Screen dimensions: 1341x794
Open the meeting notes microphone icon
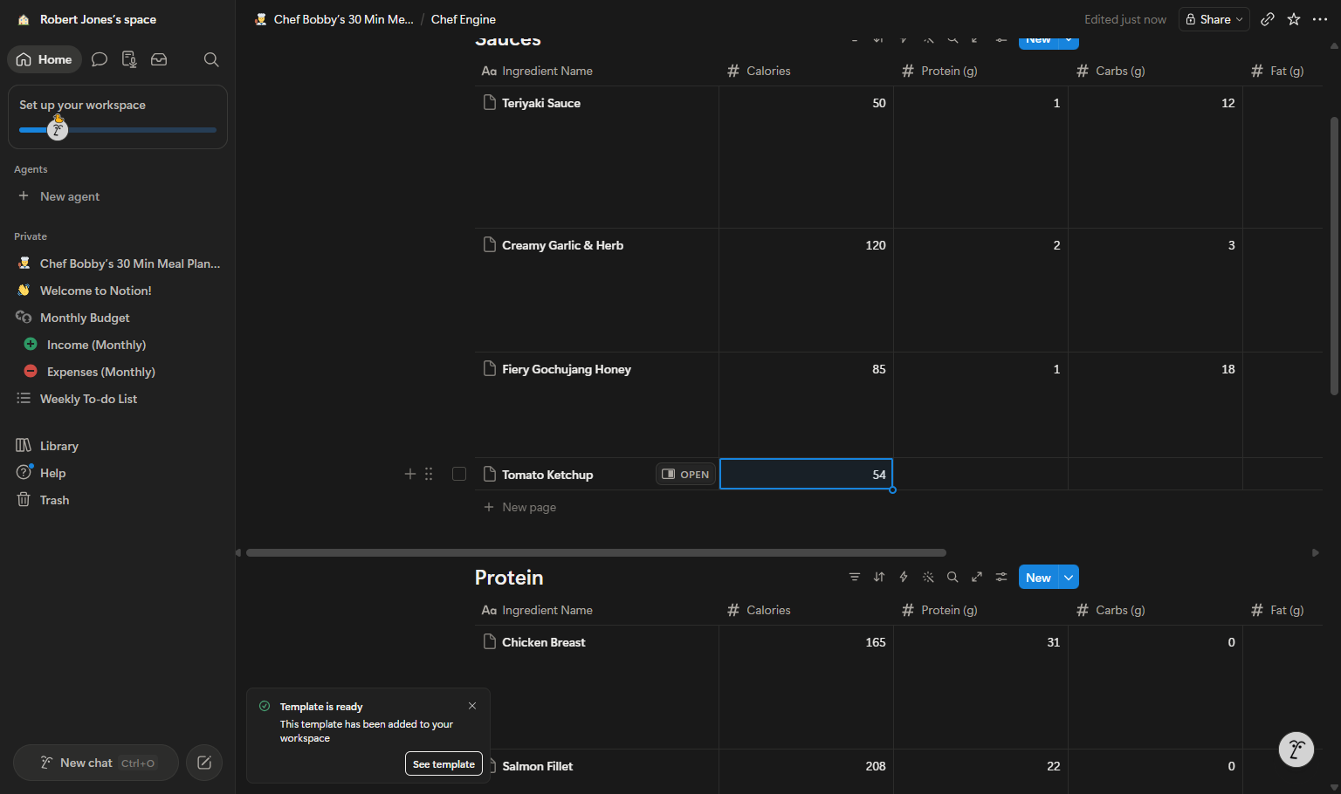pyautogui.click(x=129, y=59)
